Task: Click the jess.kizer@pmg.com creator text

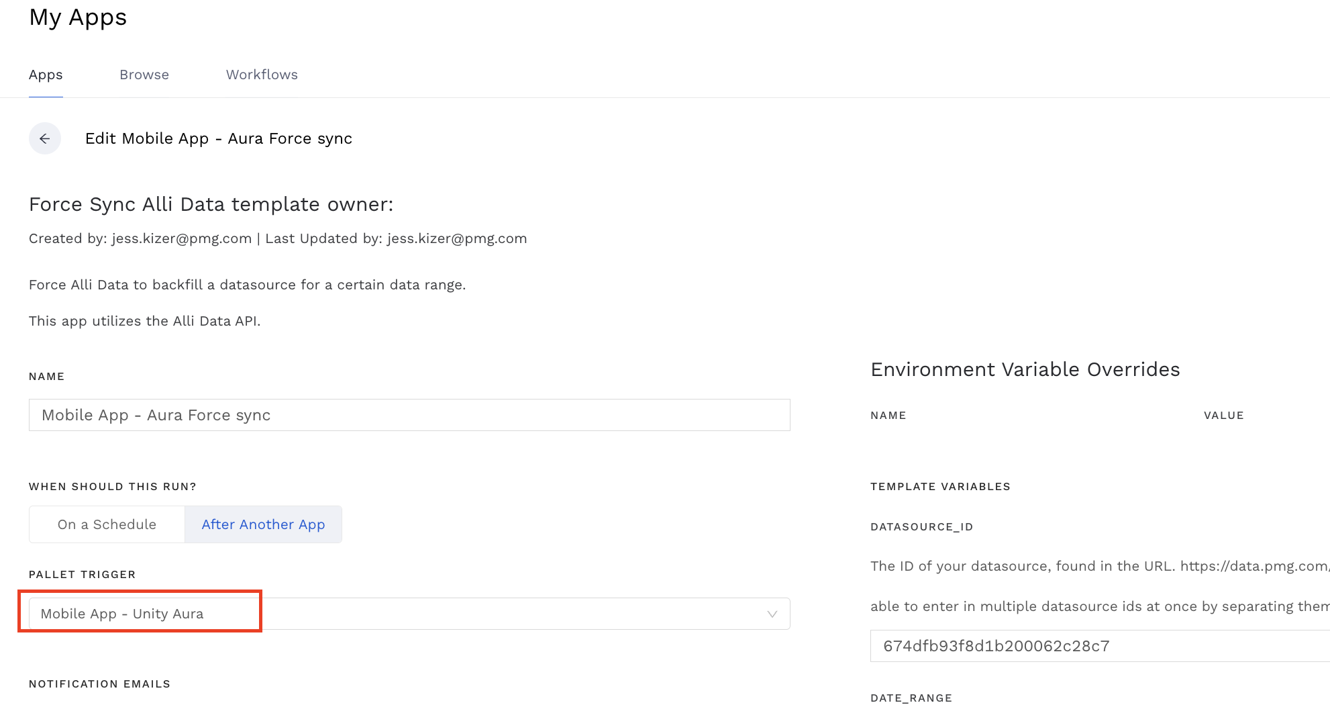Action: point(180,238)
